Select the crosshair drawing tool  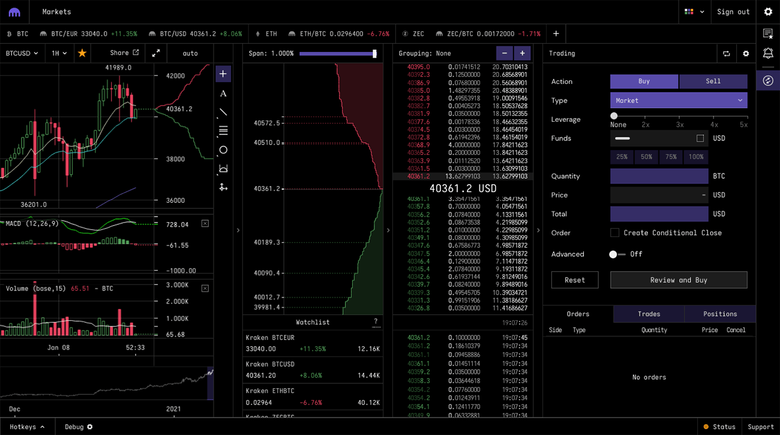pos(223,74)
